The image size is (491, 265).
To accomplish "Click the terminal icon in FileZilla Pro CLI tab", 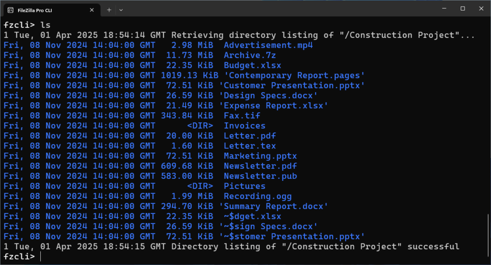I will (11, 11).
